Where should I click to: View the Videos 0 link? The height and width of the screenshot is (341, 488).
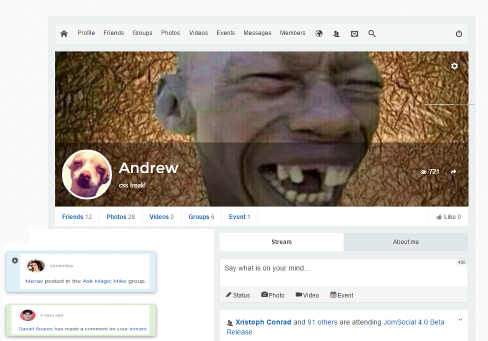point(162,217)
